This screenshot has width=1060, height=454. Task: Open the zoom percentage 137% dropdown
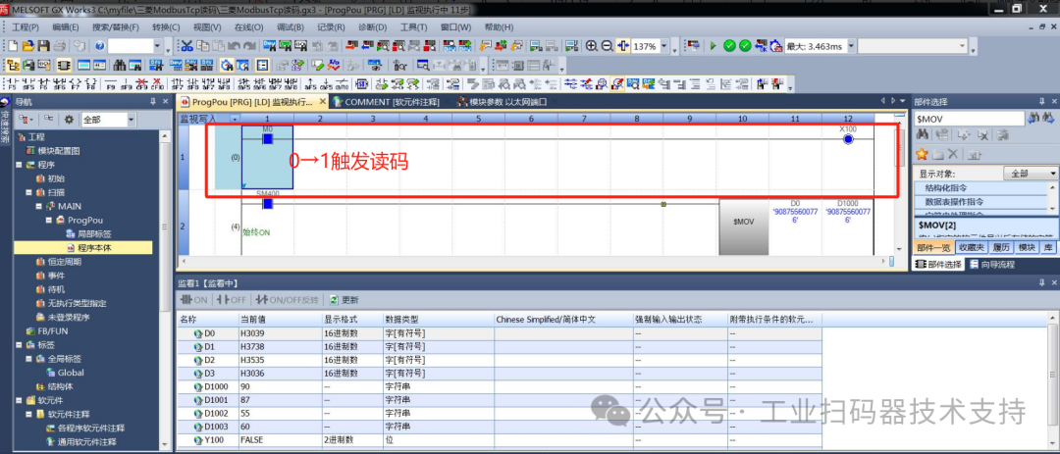click(663, 46)
